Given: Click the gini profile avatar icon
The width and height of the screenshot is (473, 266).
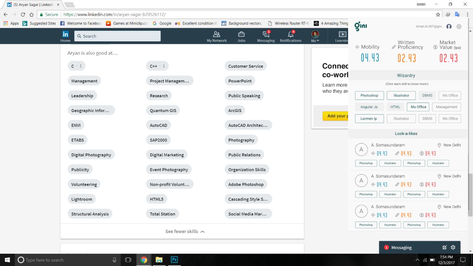Looking at the screenshot, I should (449, 27).
